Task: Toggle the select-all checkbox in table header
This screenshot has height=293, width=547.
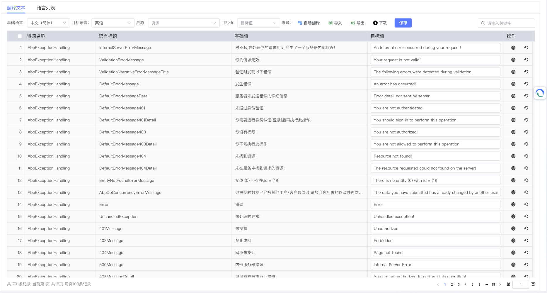Action: point(20,36)
